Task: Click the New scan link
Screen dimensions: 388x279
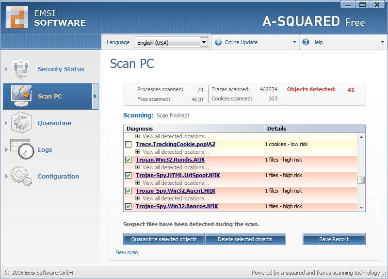Action: click(127, 252)
